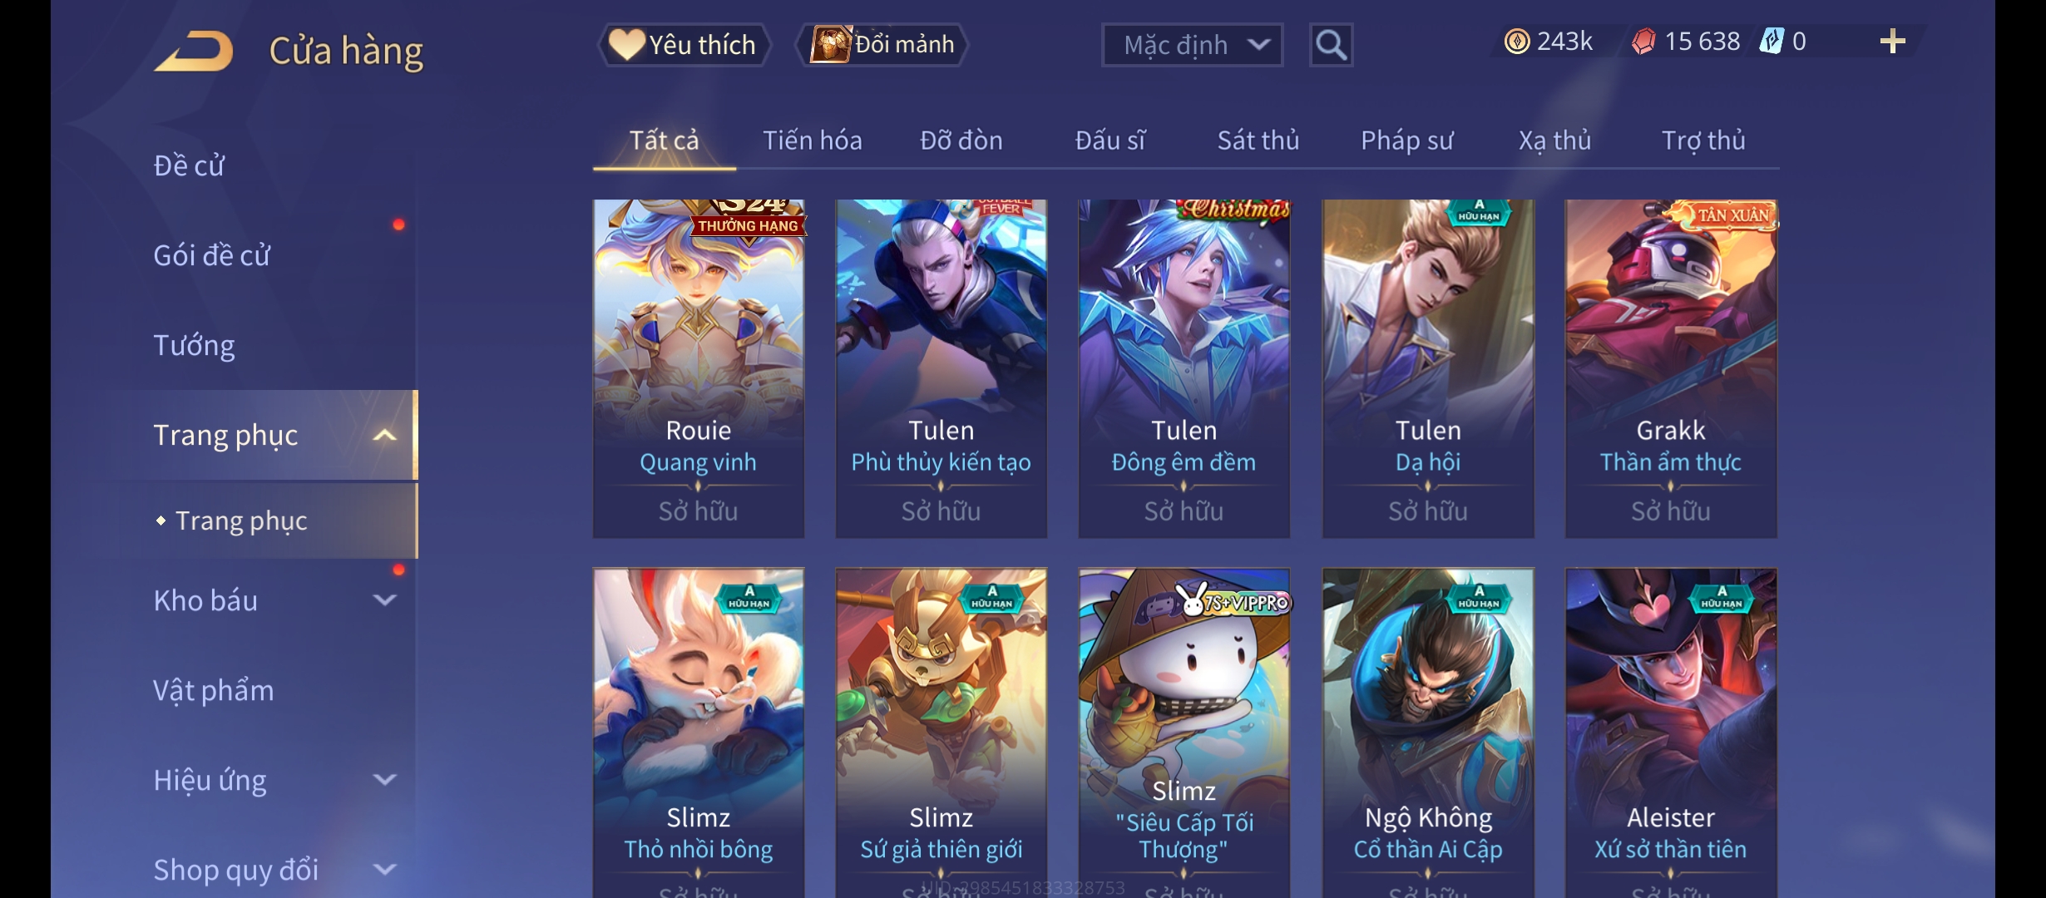Viewport: 2046px width, 898px height.
Task: Tap the Đổi mảnh fragment exchange icon
Action: [x=830, y=44]
